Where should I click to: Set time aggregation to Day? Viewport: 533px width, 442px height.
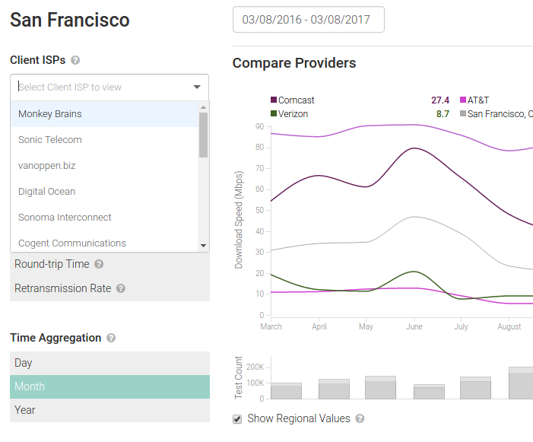(109, 363)
